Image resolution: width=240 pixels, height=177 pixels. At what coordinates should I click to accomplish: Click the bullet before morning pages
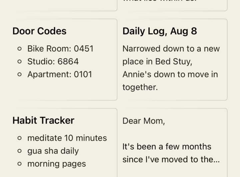point(20,164)
